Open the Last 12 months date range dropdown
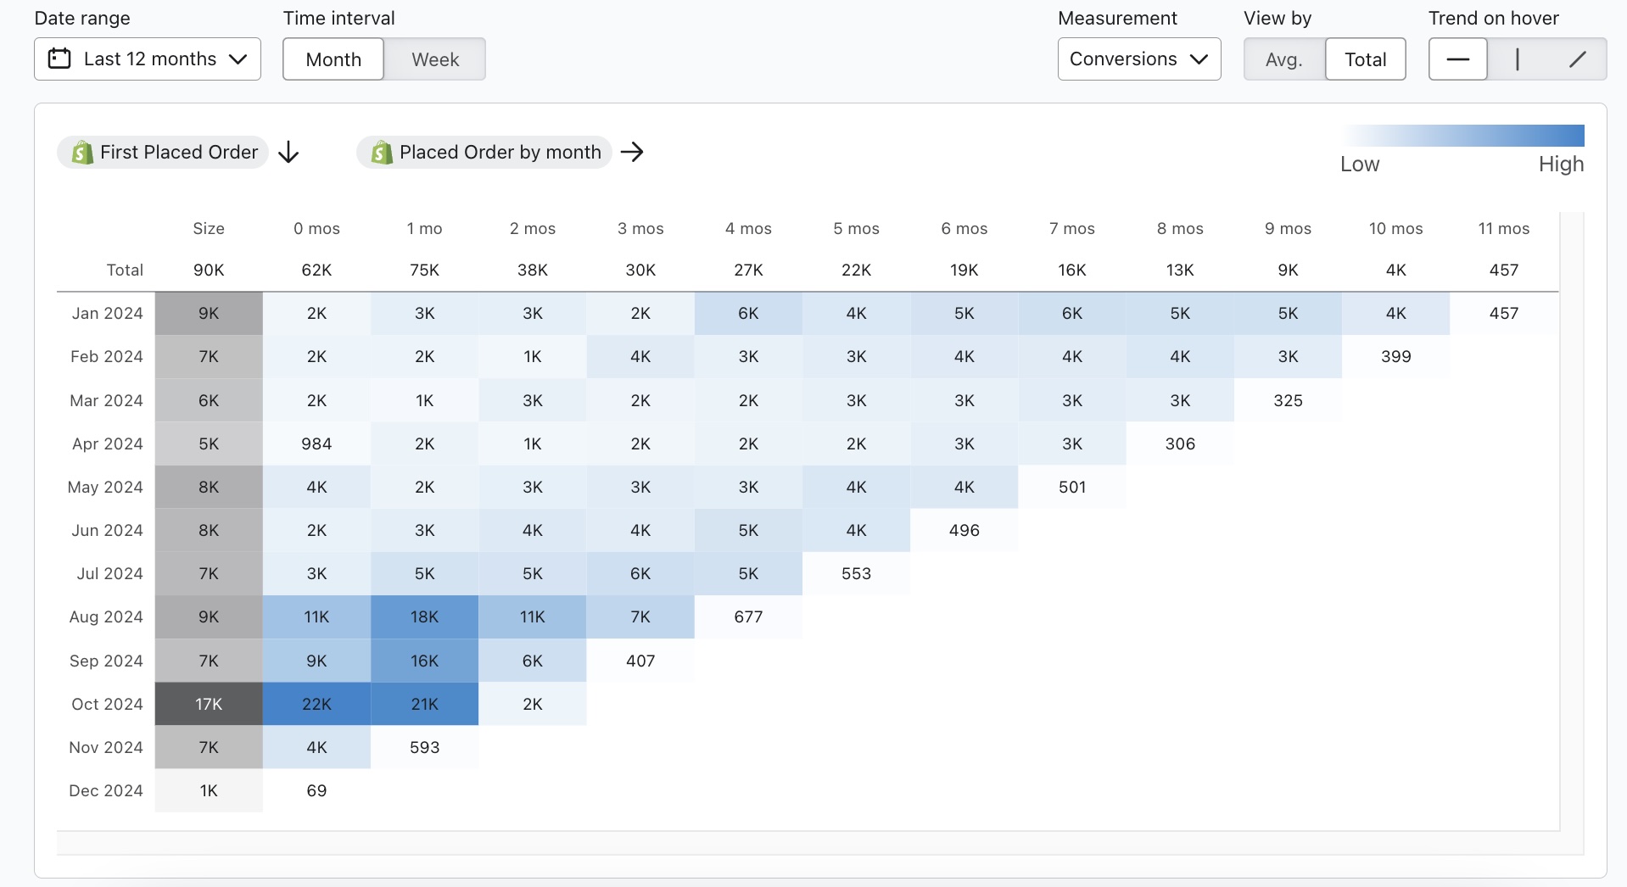Viewport: 1627px width, 887px height. coord(148,59)
